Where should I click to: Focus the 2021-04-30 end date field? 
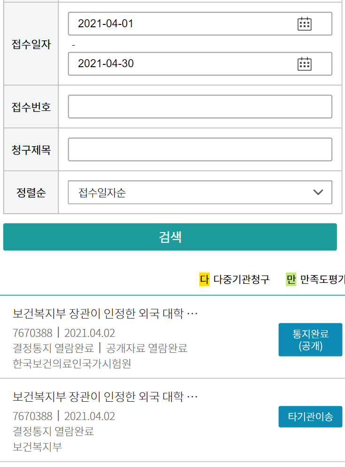tap(183, 63)
